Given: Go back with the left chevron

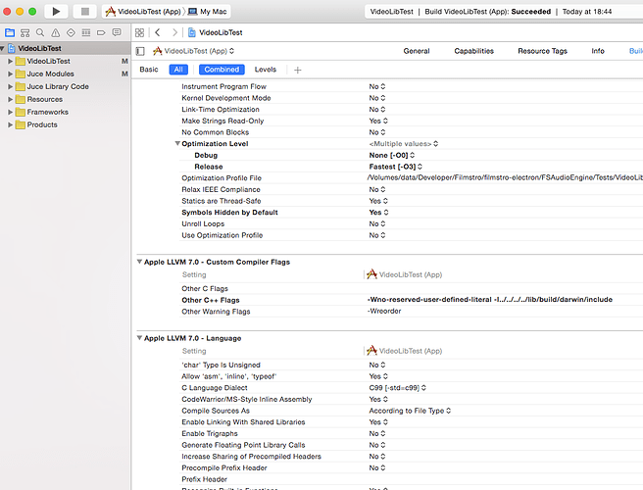Looking at the screenshot, I should [158, 32].
